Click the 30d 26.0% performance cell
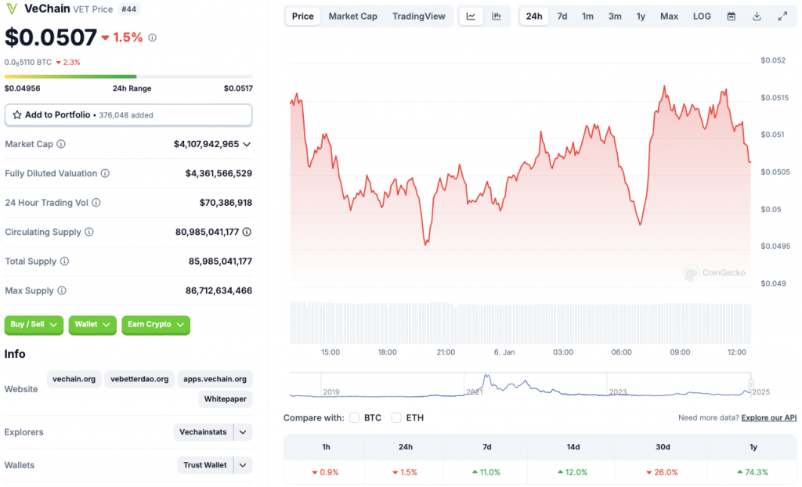 [662, 472]
